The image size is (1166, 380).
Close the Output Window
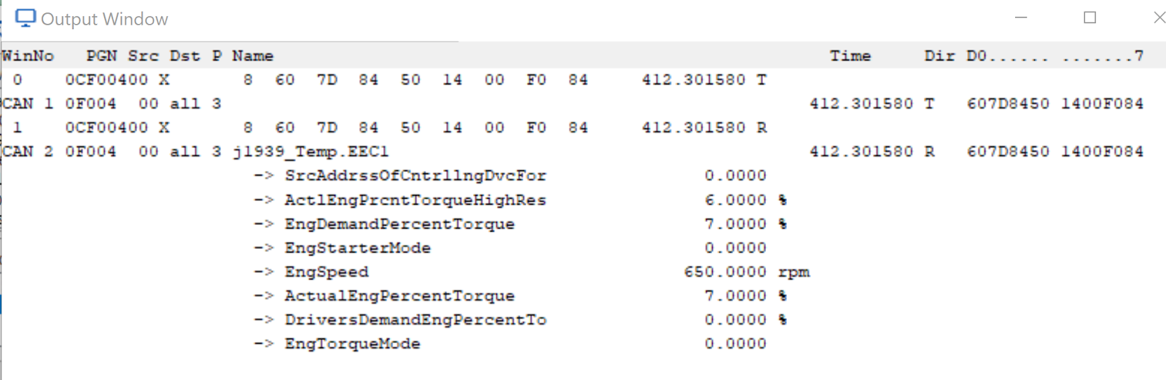click(1159, 17)
